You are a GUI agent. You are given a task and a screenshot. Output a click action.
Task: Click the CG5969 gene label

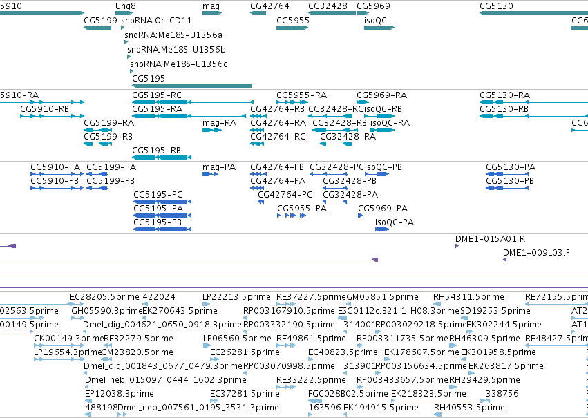click(x=373, y=6)
